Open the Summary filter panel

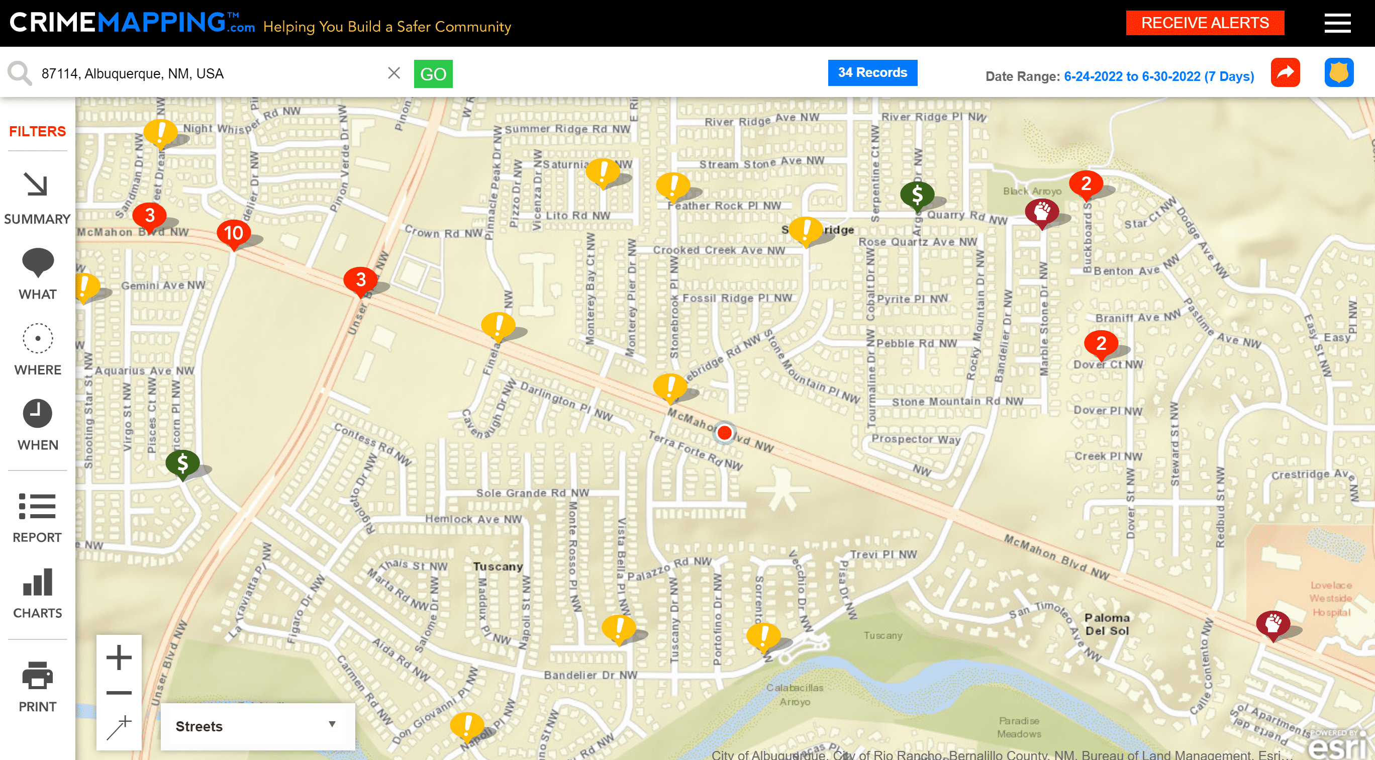[x=37, y=199]
